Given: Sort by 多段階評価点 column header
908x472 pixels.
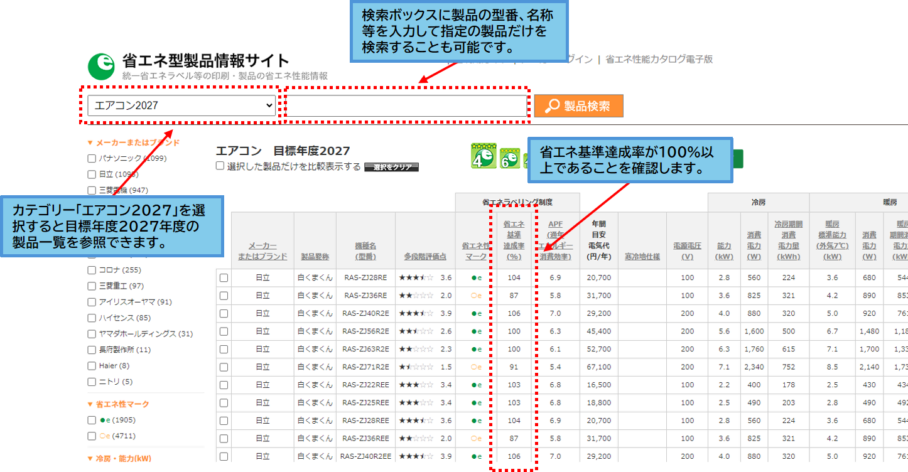Looking at the screenshot, I should (x=425, y=256).
